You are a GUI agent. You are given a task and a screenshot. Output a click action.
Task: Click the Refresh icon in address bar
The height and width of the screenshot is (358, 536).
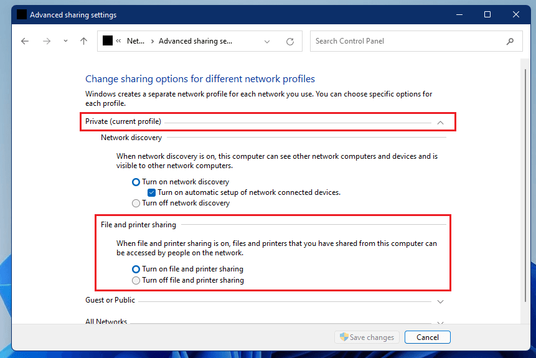[x=289, y=42]
